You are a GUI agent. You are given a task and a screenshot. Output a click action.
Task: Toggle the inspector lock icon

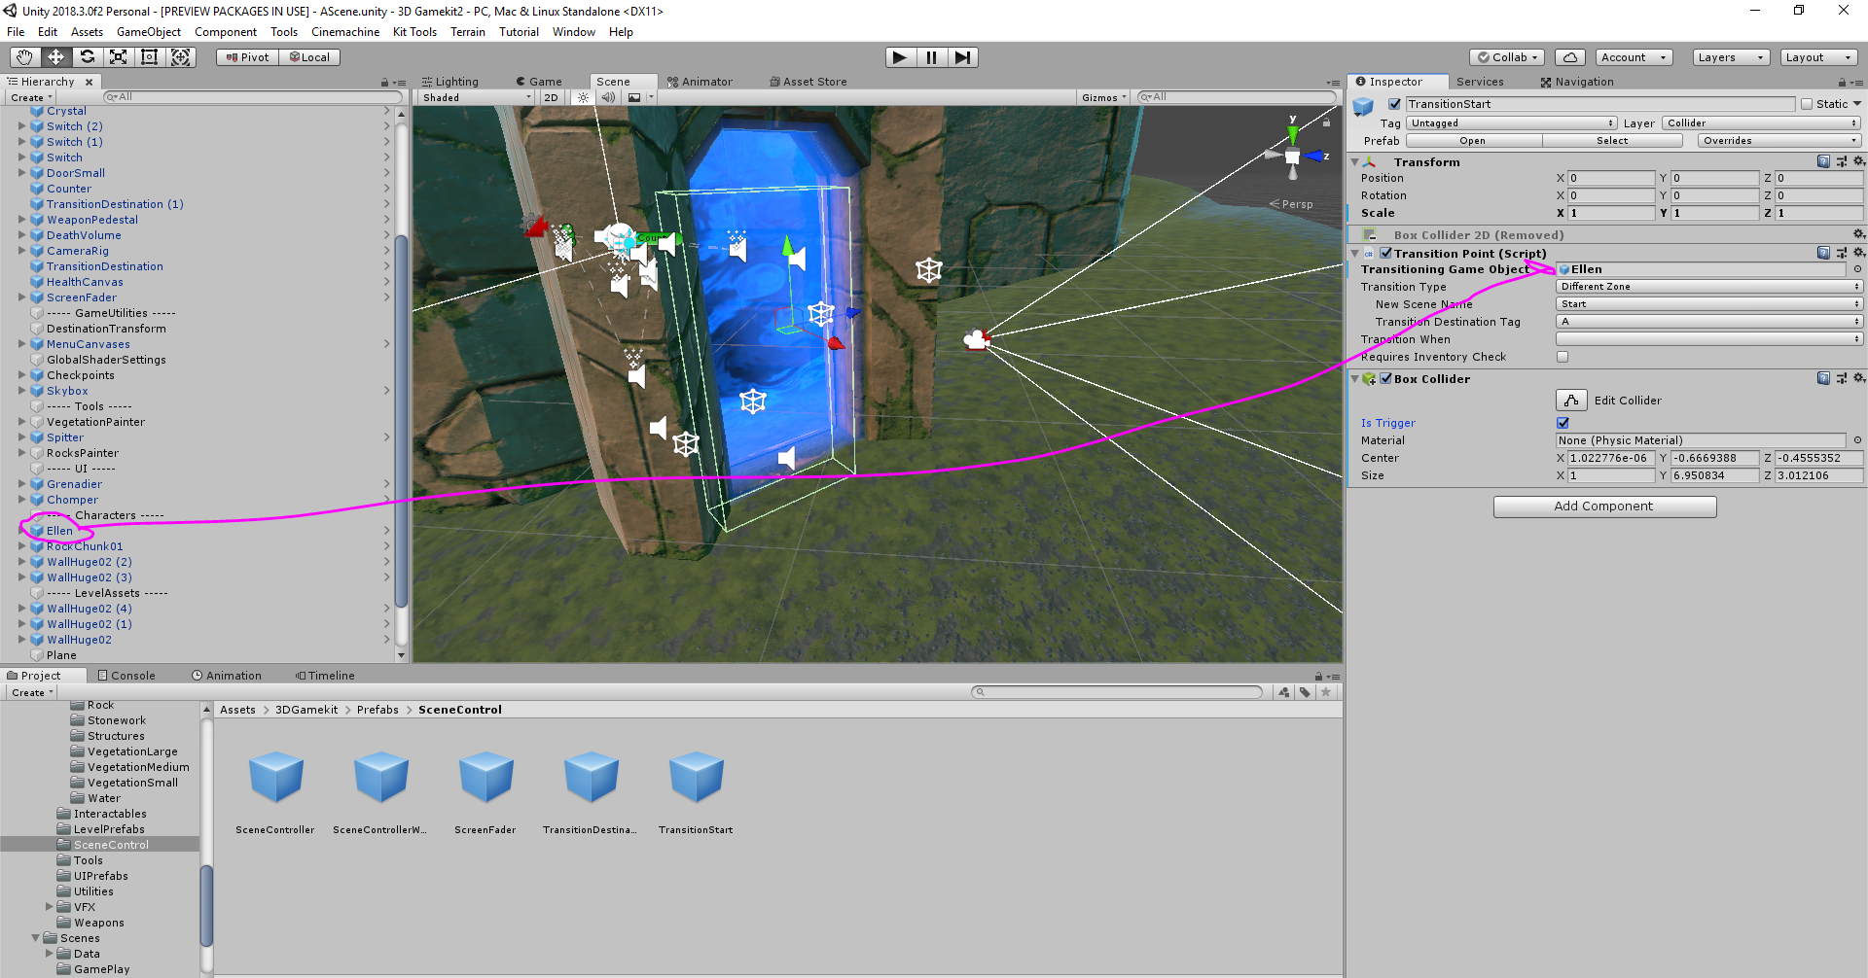coord(1842,83)
